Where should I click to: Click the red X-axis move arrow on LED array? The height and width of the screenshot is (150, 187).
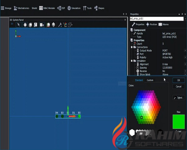[73, 116]
